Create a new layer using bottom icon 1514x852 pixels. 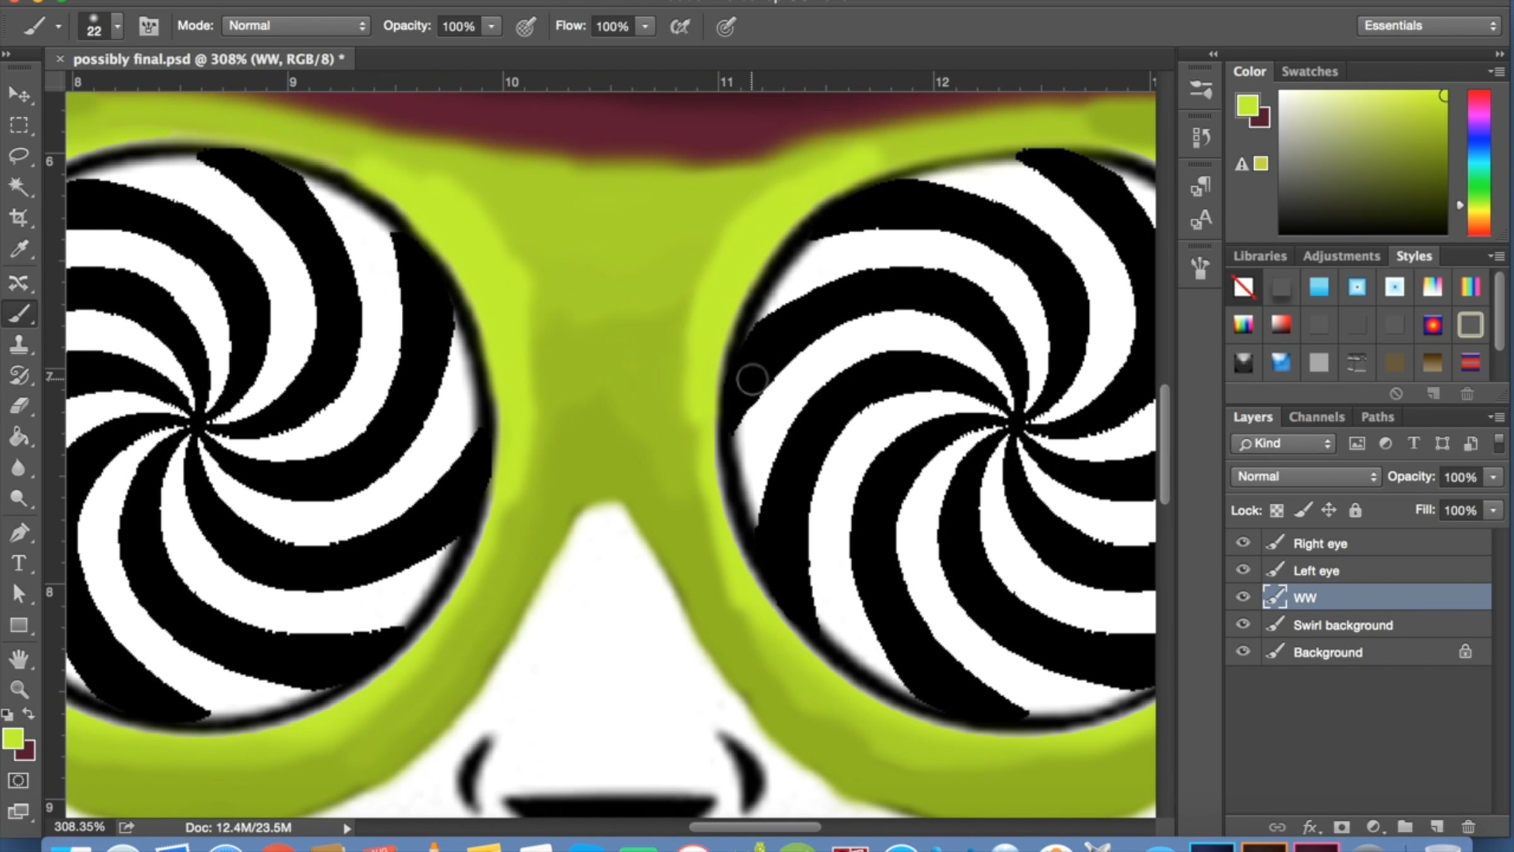pyautogui.click(x=1436, y=827)
